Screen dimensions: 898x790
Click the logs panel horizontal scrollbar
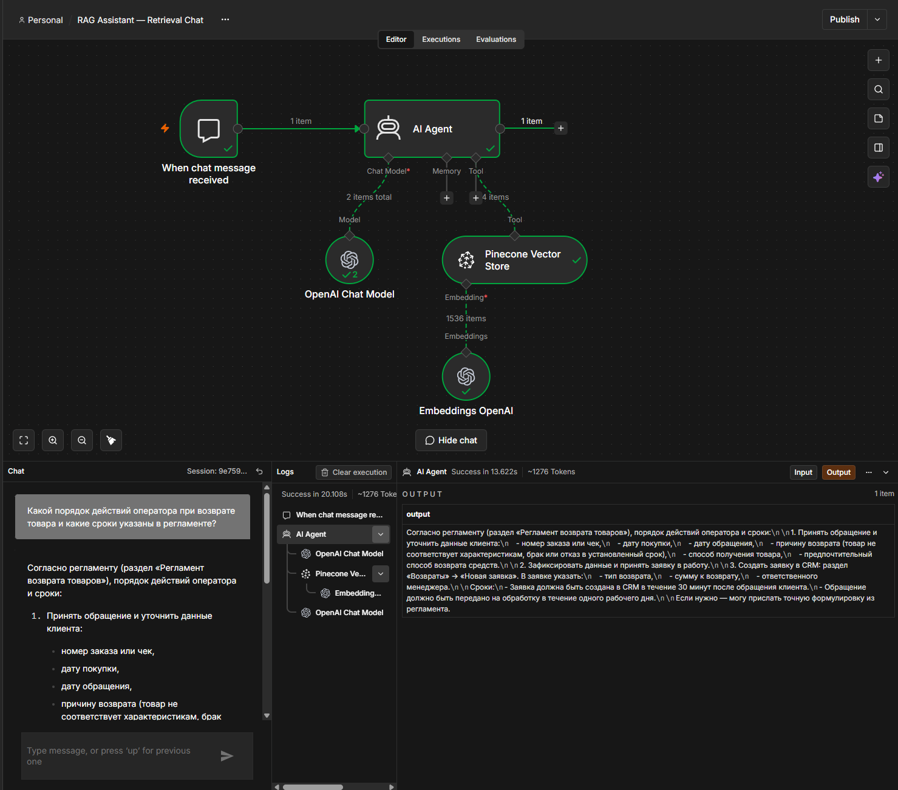(313, 787)
